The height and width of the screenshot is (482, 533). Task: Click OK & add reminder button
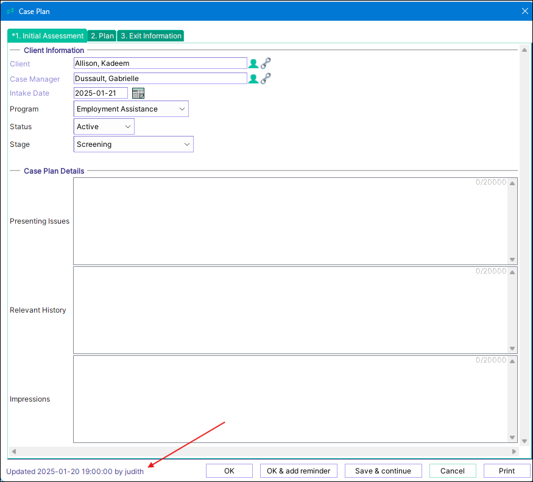298,471
